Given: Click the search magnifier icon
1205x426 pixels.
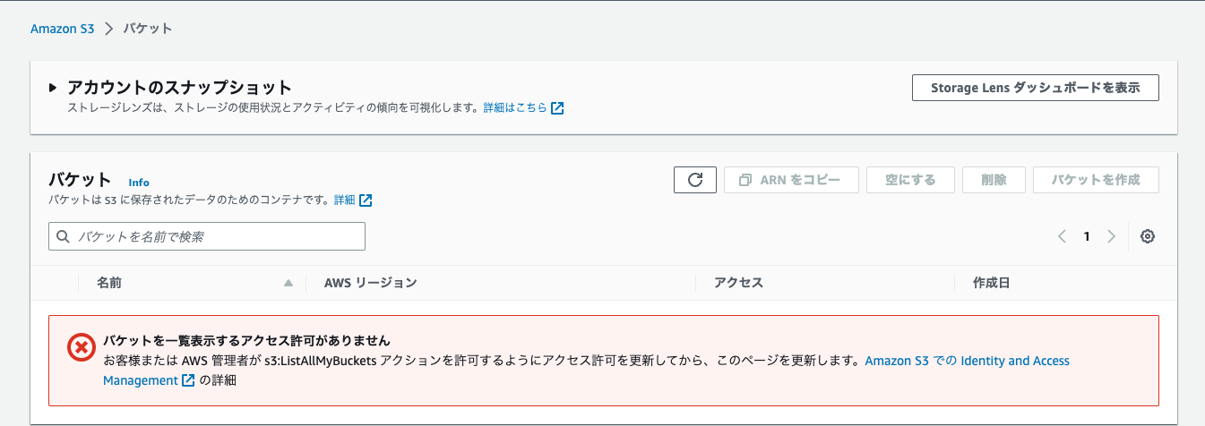Looking at the screenshot, I should click(x=63, y=236).
